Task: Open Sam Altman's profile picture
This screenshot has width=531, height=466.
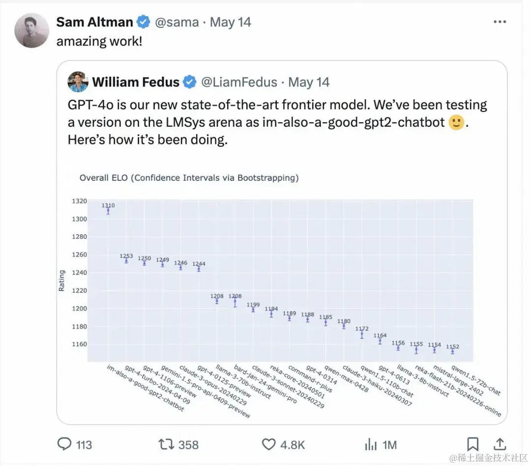Action: tap(31, 30)
